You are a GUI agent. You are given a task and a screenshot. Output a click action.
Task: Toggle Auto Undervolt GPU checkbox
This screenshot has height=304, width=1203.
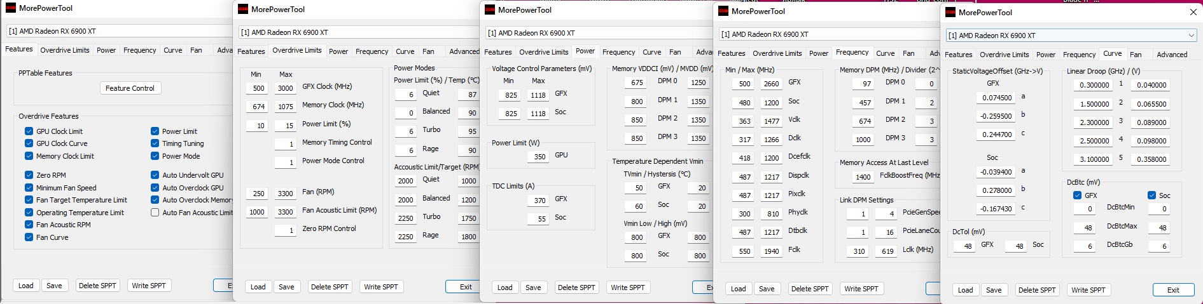coord(155,175)
